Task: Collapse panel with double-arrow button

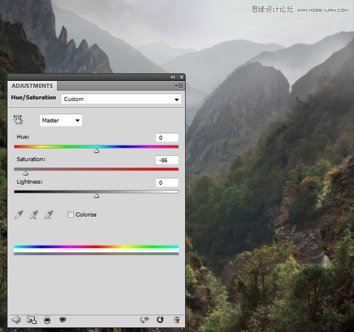Action: click(173, 77)
